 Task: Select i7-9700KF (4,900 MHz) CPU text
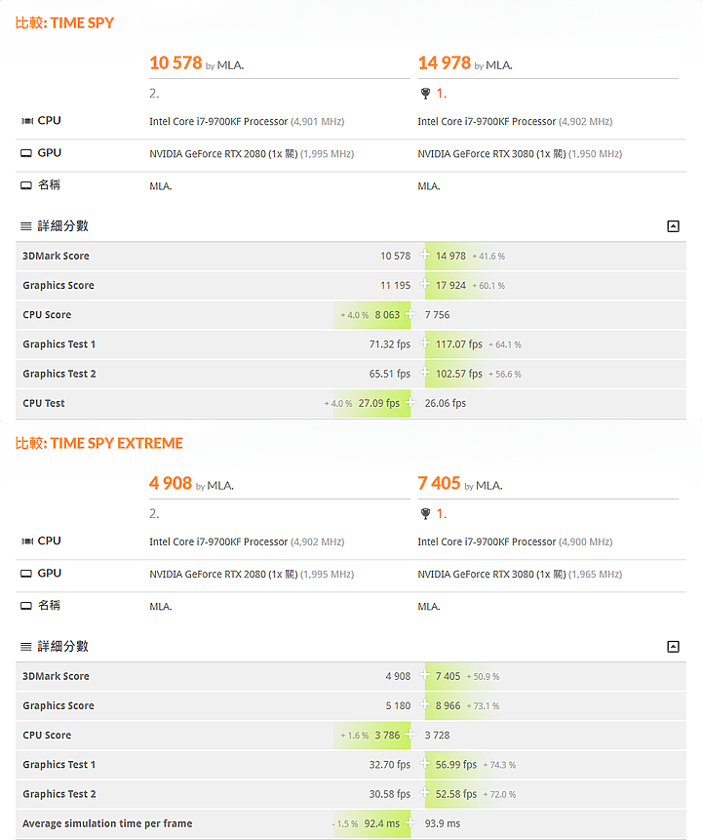click(x=515, y=542)
